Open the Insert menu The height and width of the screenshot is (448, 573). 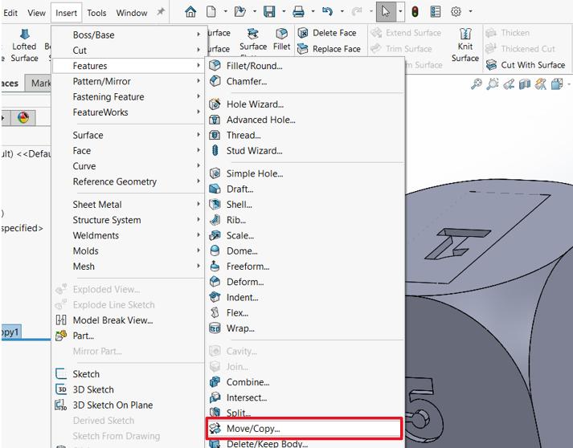[66, 13]
